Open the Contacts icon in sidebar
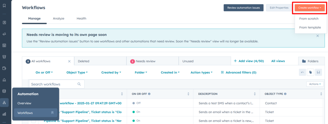Viewport: 328px width, 124px height. (x=4, y=23)
